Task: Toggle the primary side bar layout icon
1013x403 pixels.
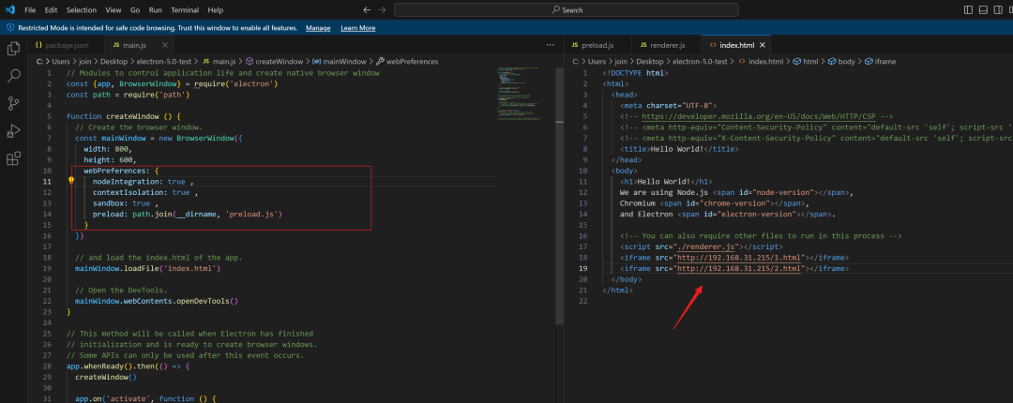Action: 968,9
